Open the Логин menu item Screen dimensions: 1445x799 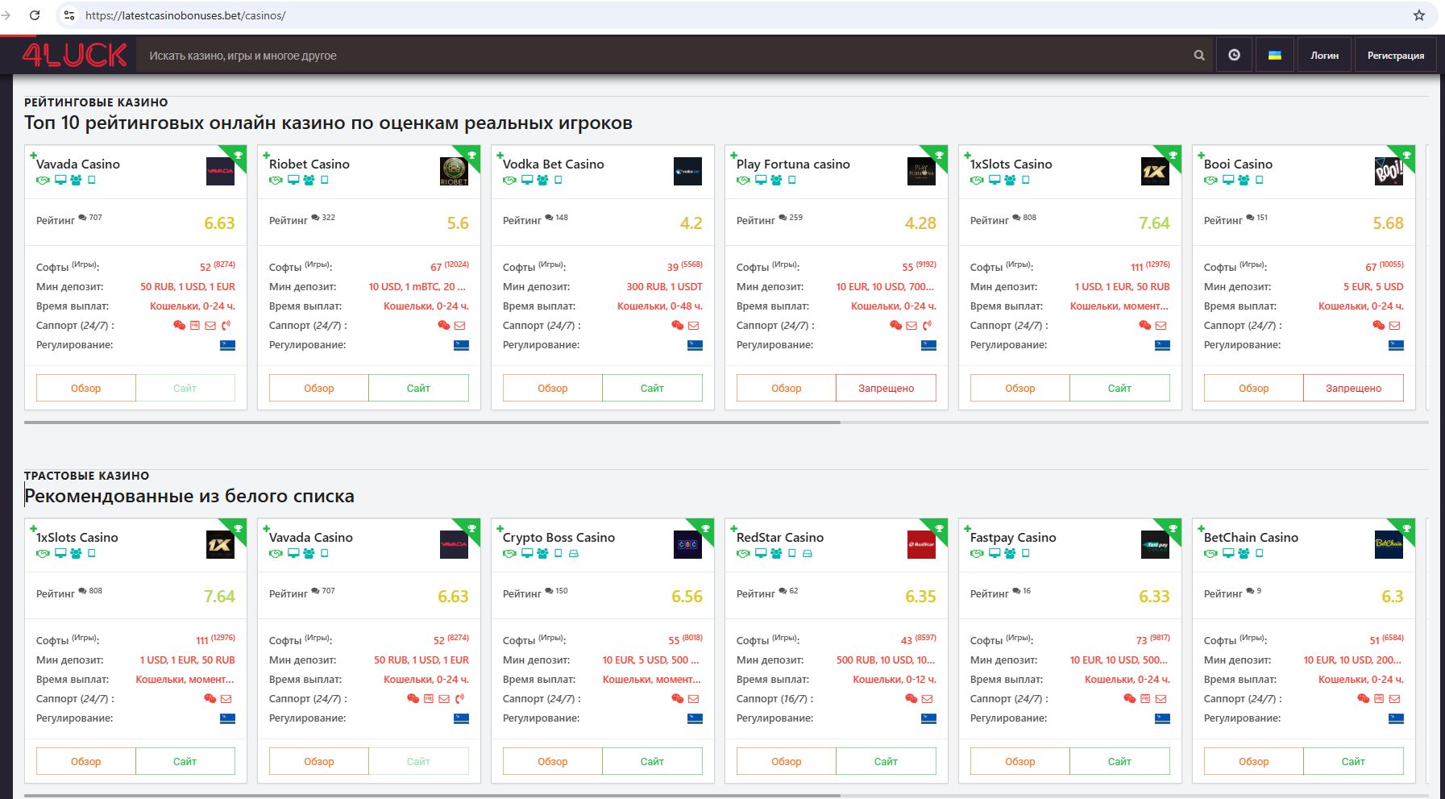pyautogui.click(x=1324, y=56)
